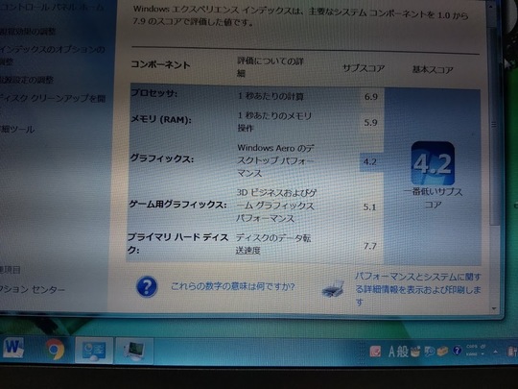Click '1 秒あたりの計算' description text

[x=271, y=96]
